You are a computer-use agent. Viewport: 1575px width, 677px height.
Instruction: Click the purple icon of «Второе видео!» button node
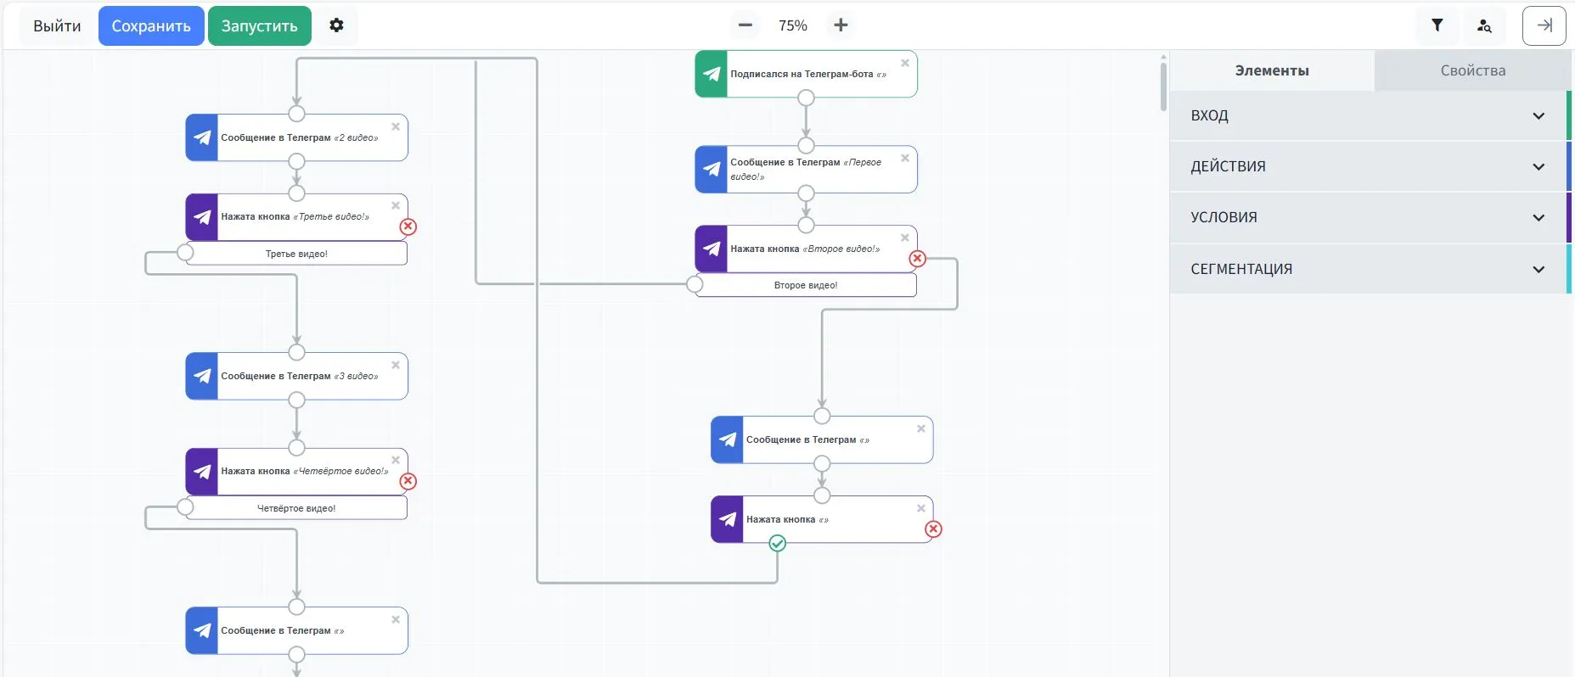[x=712, y=249]
